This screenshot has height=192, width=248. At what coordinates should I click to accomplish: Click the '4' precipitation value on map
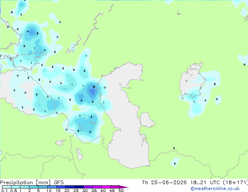click(28, 31)
